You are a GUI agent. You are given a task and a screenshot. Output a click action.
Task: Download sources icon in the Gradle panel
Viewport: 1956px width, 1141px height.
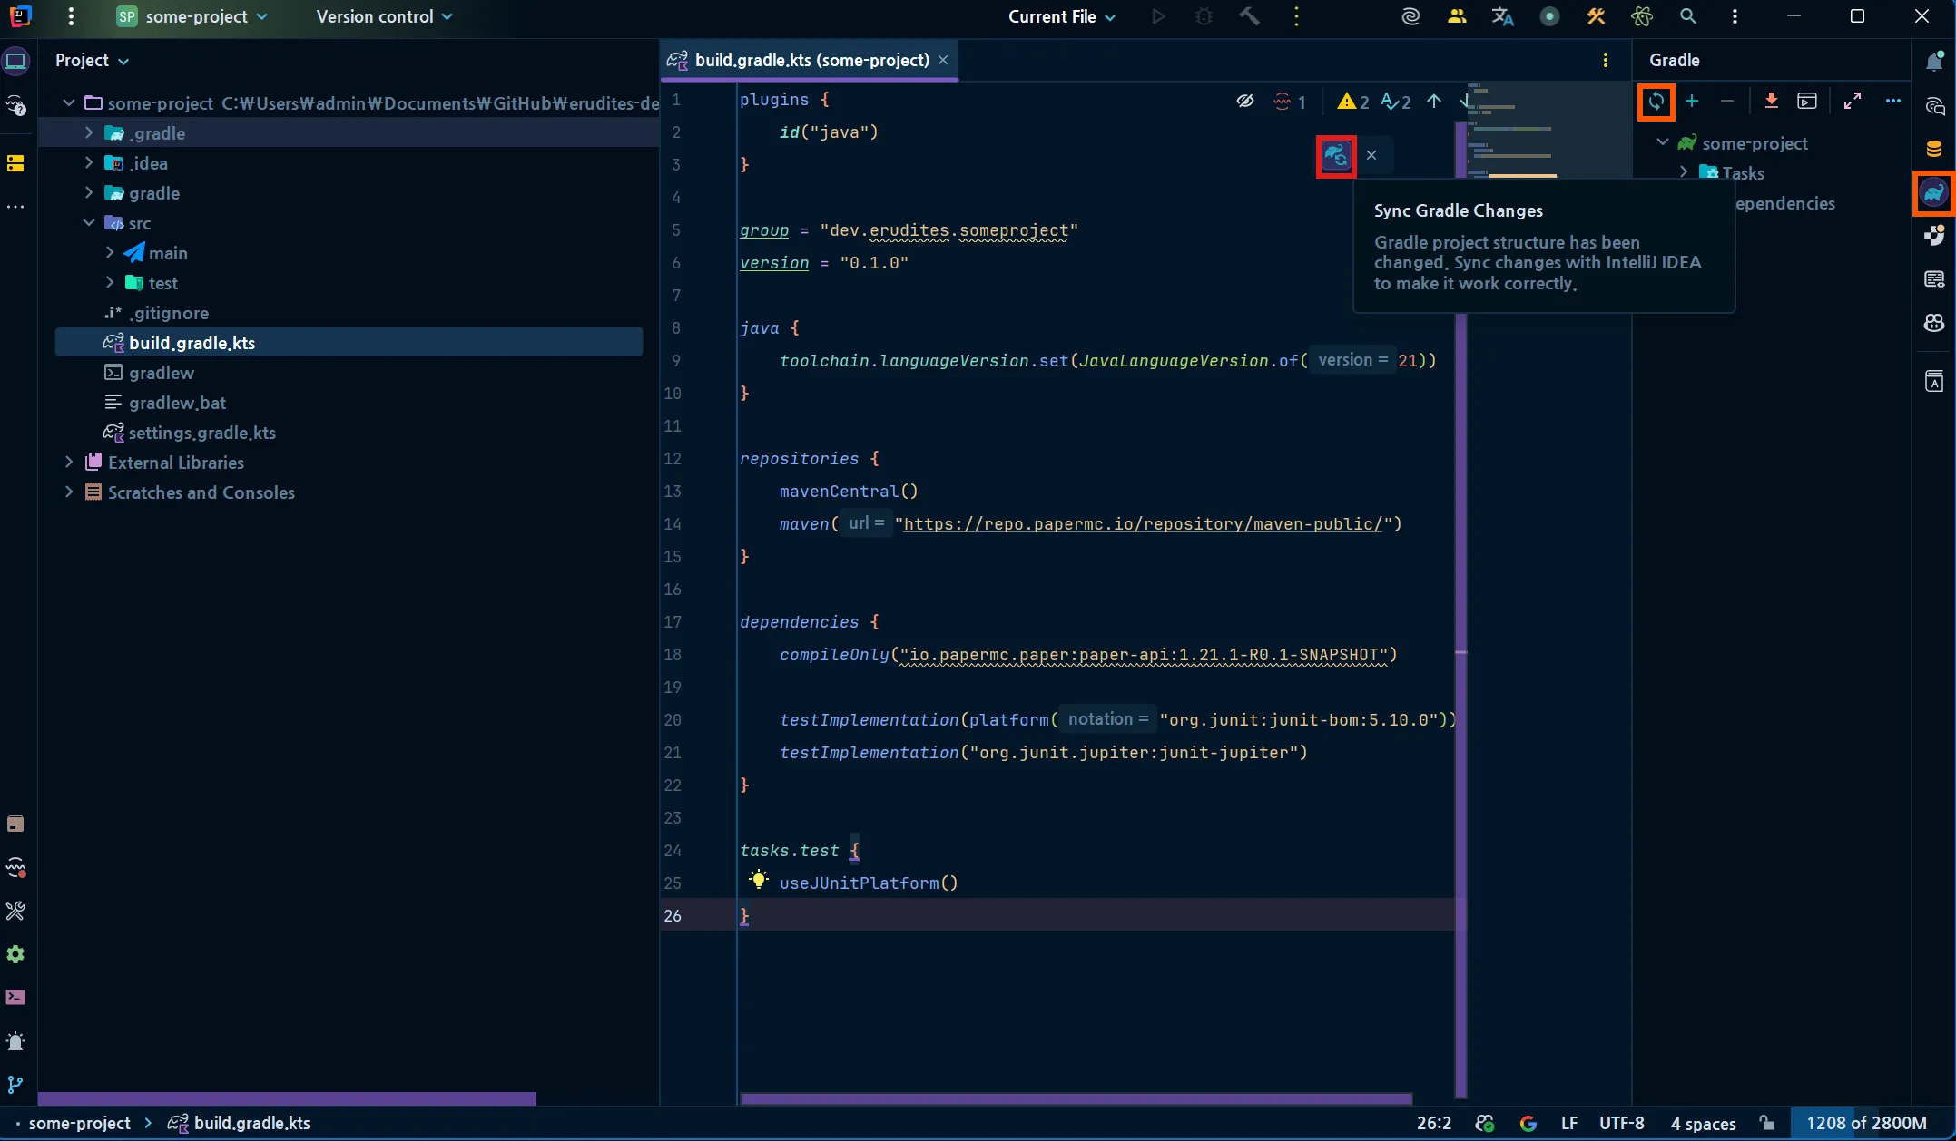[x=1770, y=101]
